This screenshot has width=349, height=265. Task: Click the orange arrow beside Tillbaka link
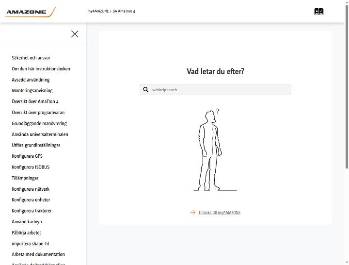192,213
